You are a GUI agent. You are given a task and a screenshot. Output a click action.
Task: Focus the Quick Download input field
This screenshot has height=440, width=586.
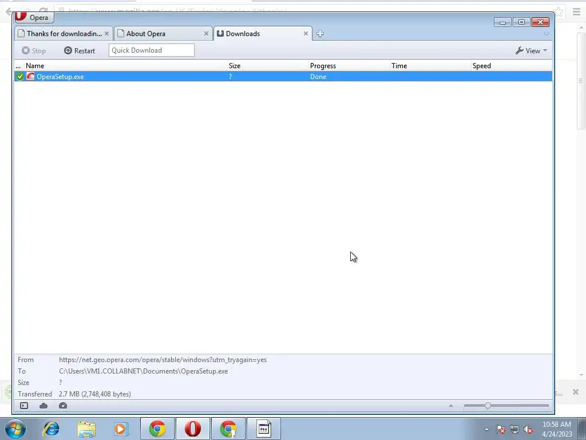151,50
